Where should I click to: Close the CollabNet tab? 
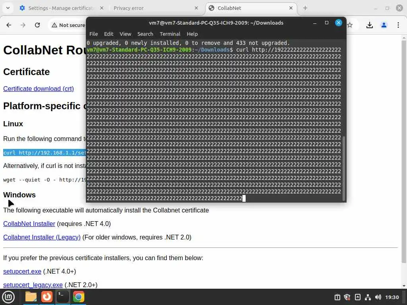(291, 8)
